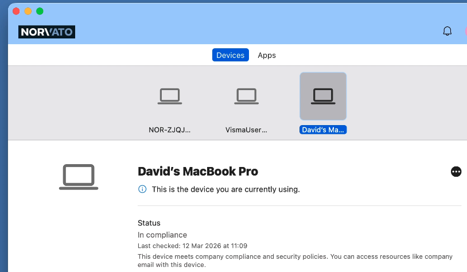Click the In compliance status text
Screen dimensions: 467x272
coord(162,235)
